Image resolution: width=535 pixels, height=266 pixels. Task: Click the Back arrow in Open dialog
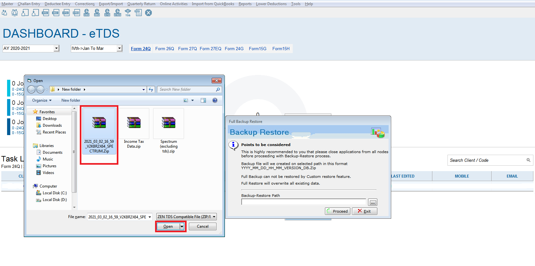click(31, 89)
